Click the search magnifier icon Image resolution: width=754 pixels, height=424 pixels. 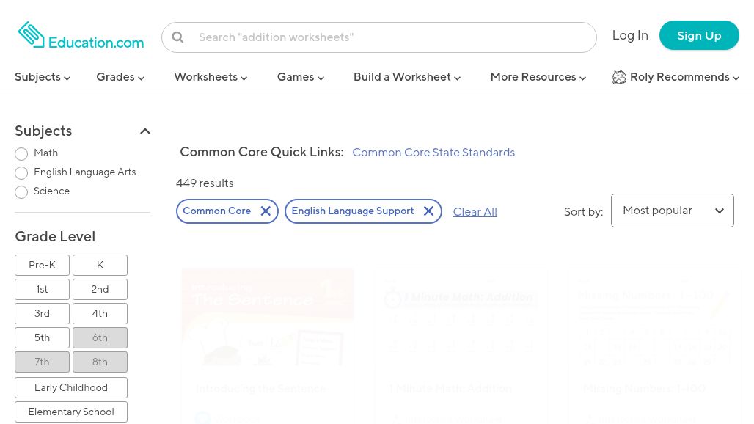(x=178, y=37)
